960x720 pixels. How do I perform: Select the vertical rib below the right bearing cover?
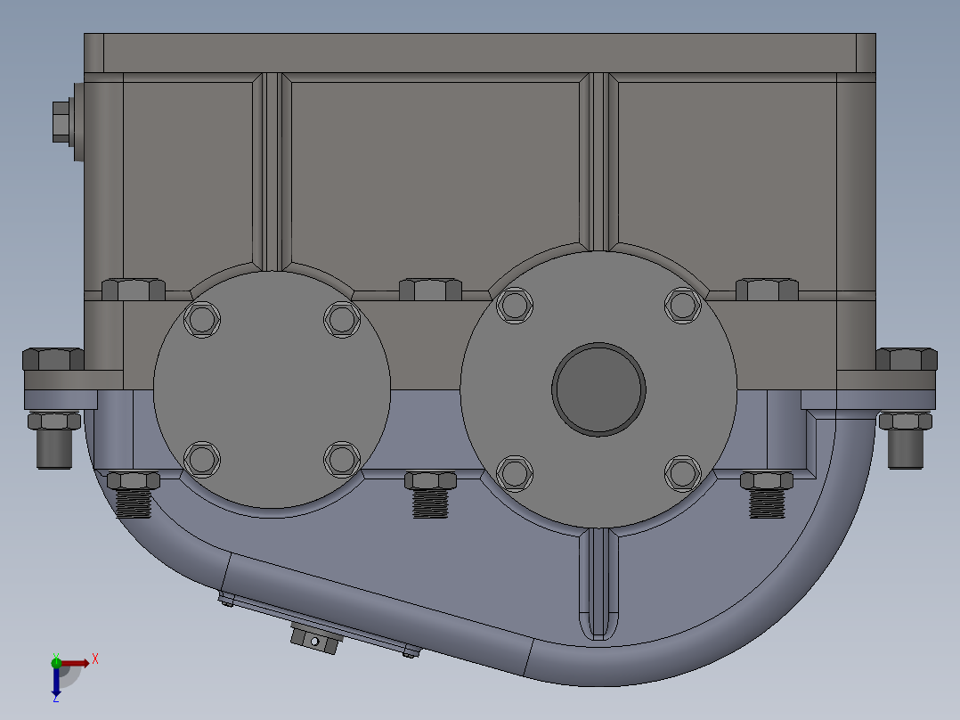(x=598, y=584)
